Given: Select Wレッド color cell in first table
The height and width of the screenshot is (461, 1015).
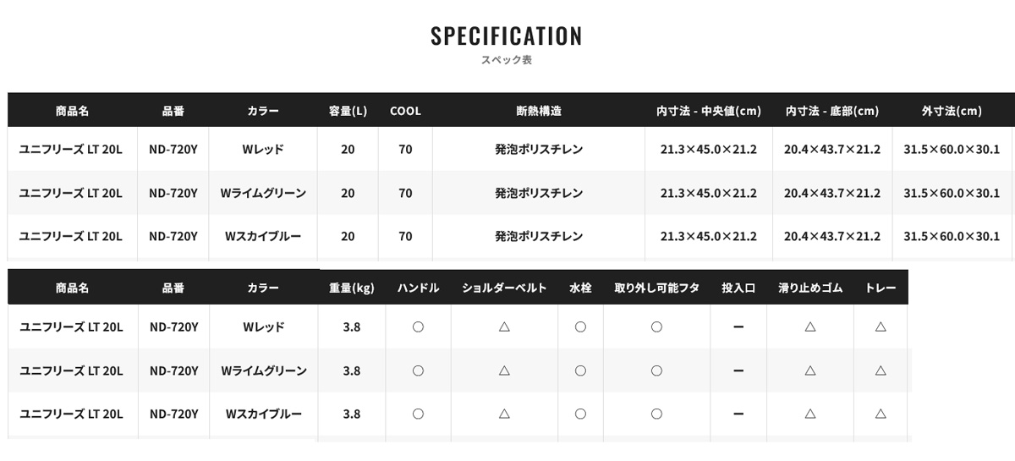Looking at the screenshot, I should [263, 149].
